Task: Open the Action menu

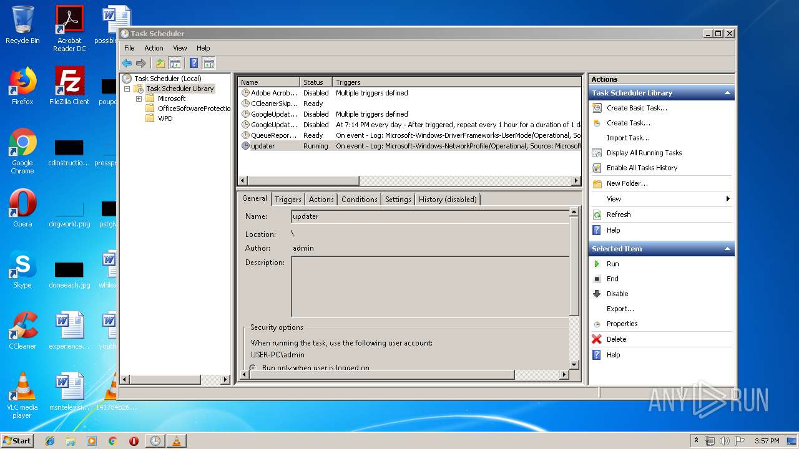Action: [154, 48]
